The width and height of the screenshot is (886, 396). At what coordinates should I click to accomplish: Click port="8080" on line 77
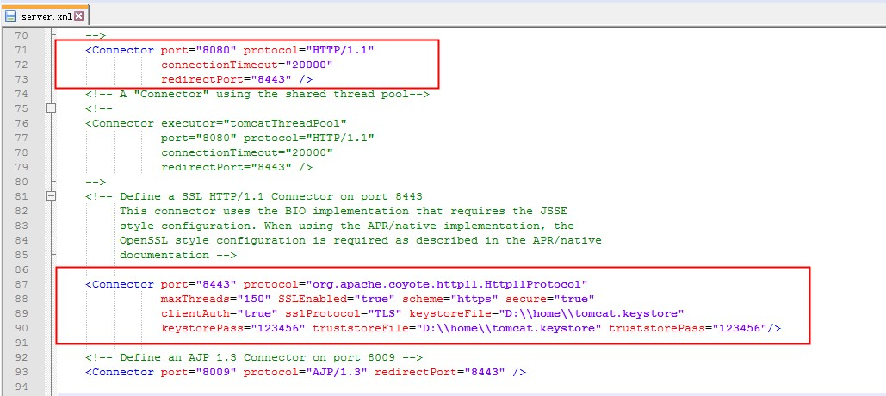click(x=198, y=138)
